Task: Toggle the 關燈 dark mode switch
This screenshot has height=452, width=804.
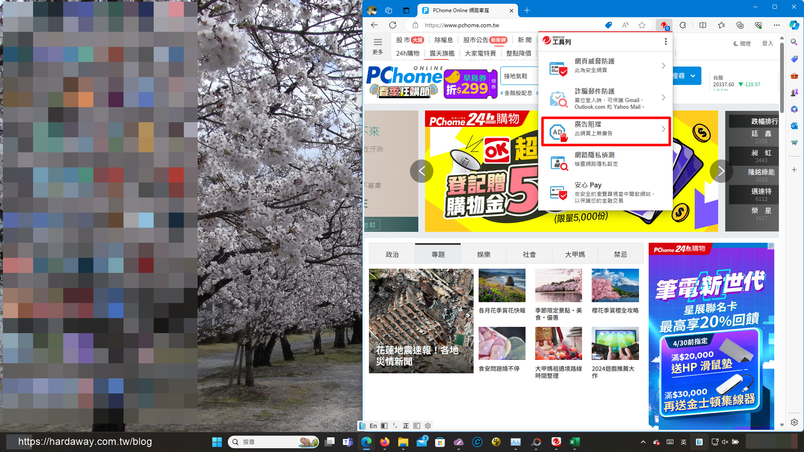Action: point(742,44)
